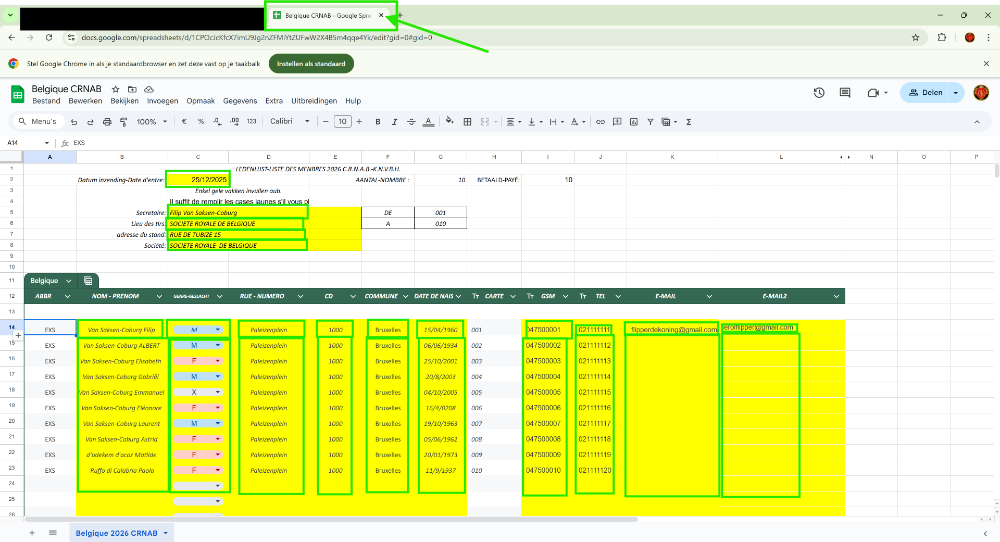Open the fill color picker
The width and height of the screenshot is (1000, 542).
pos(449,121)
